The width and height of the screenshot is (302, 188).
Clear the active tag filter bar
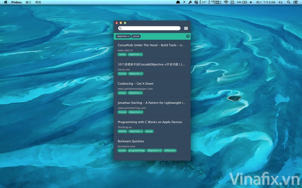(188, 36)
